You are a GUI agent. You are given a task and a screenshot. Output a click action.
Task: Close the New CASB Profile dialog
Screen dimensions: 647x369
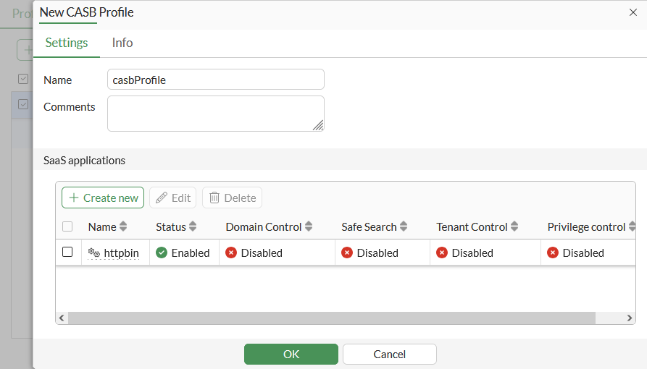coord(633,12)
